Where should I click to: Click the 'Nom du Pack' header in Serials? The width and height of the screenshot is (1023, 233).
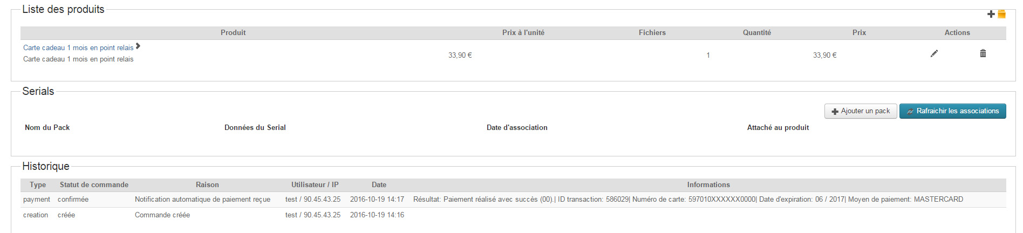coord(47,128)
